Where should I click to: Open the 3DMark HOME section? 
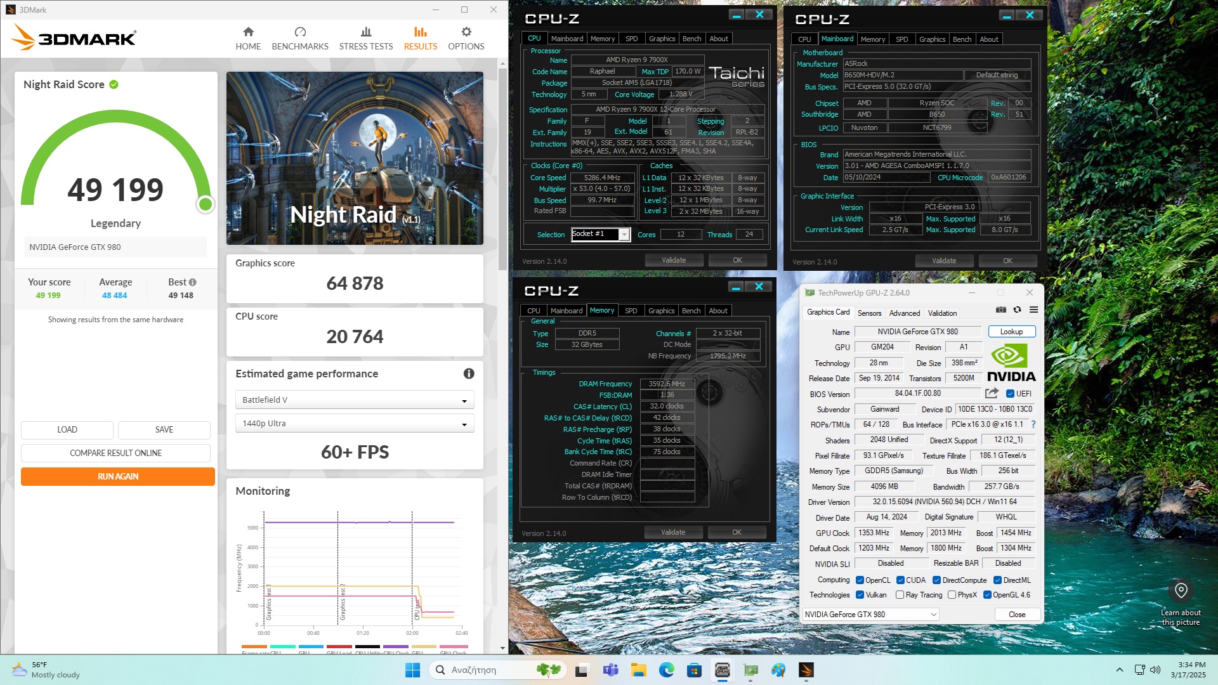[x=248, y=39]
